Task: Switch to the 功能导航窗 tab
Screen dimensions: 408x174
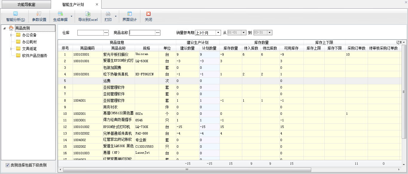Action: pos(26,5)
